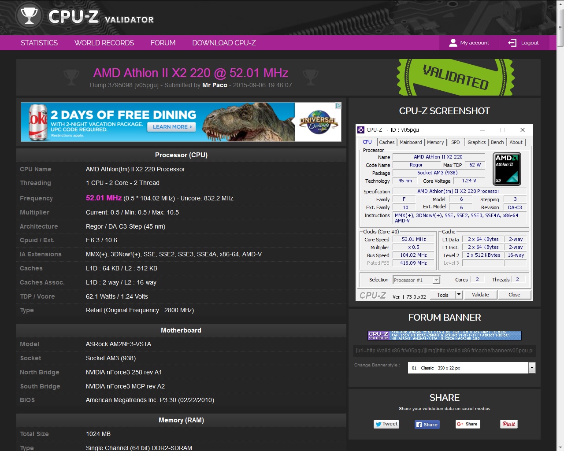Click the scrollbar up arrow

tap(560, 4)
